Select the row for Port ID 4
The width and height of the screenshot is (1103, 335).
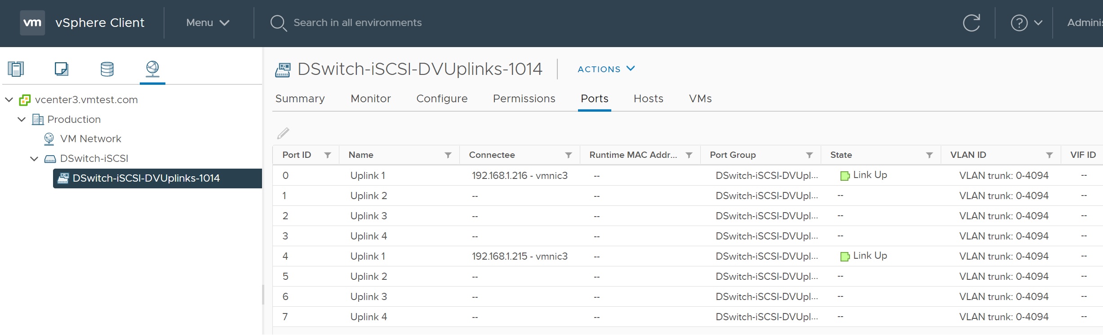449,256
